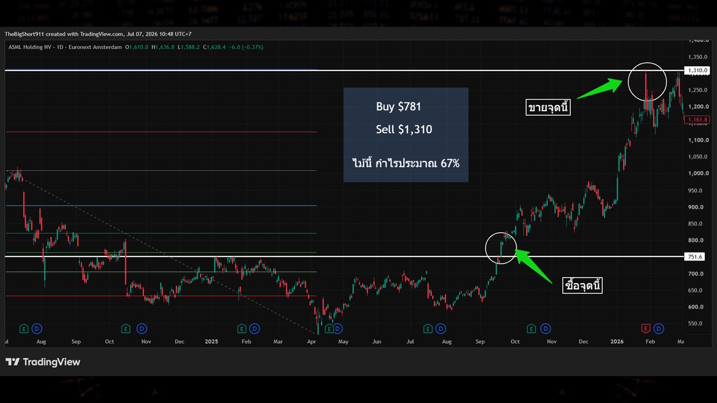Open the earnings E marker after Oct 2025
The width and height of the screenshot is (717, 403).
click(531, 329)
